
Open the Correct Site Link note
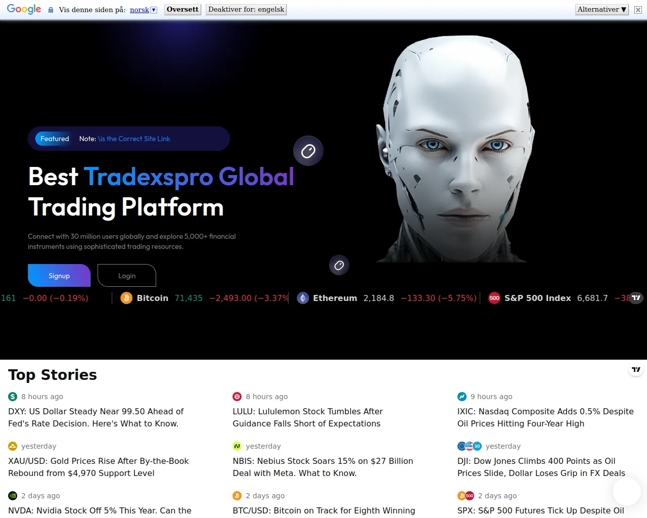click(134, 139)
